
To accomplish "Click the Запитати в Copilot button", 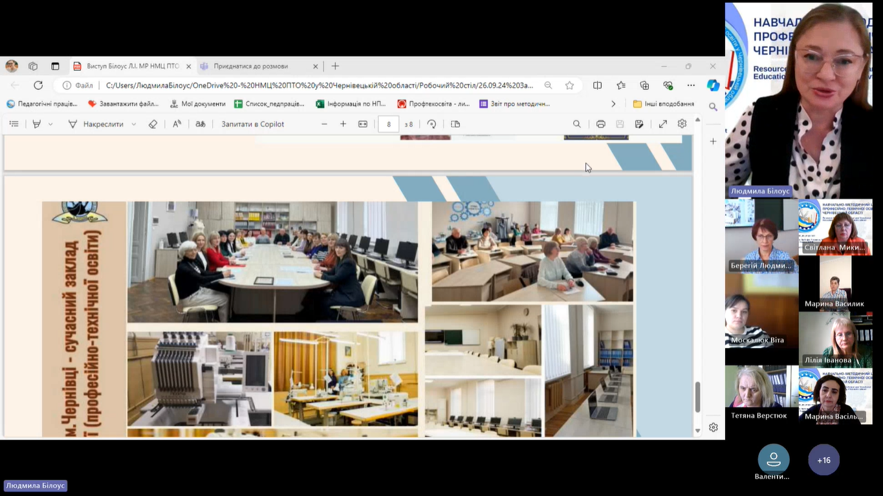I will [x=252, y=124].
